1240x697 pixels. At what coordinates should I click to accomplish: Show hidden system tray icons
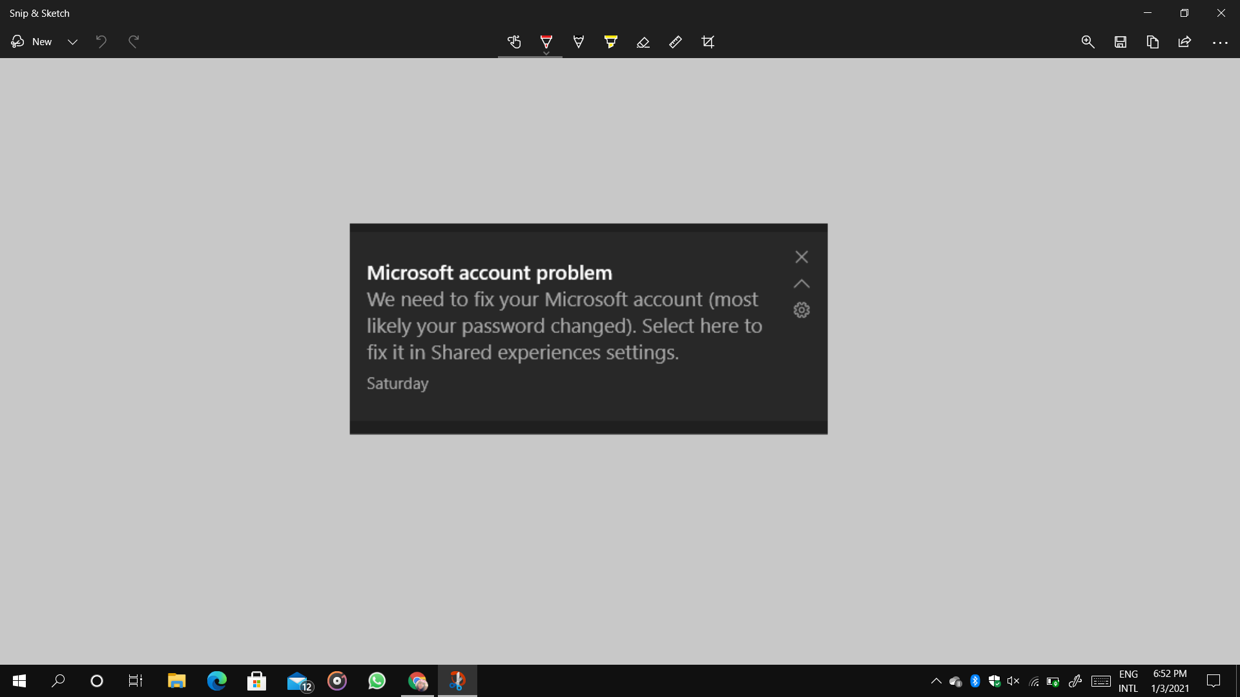click(x=936, y=681)
